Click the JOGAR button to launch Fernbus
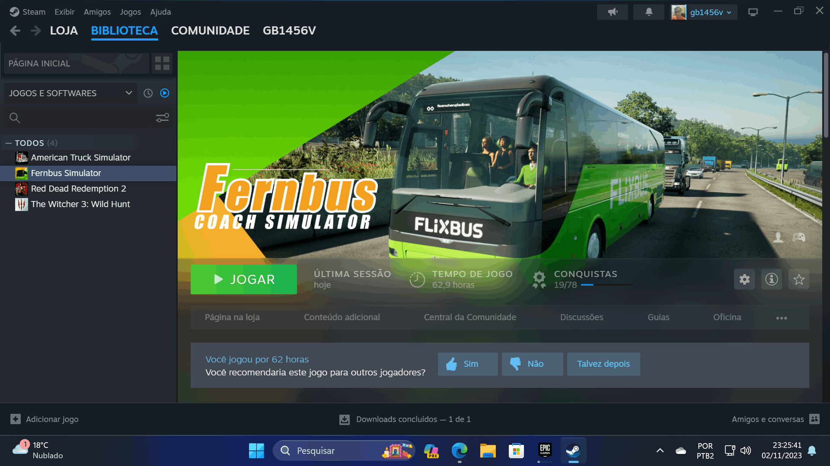This screenshot has width=830, height=466. pos(244,279)
